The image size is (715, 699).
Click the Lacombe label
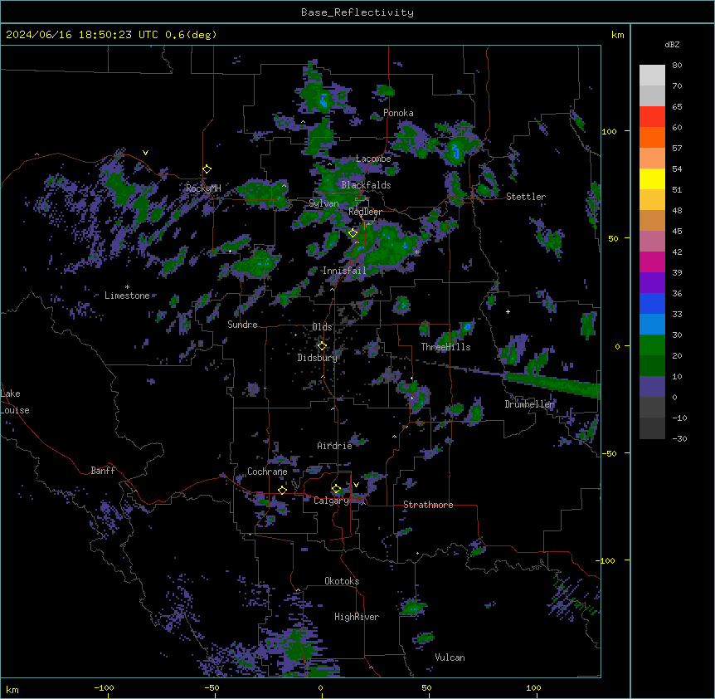click(373, 159)
